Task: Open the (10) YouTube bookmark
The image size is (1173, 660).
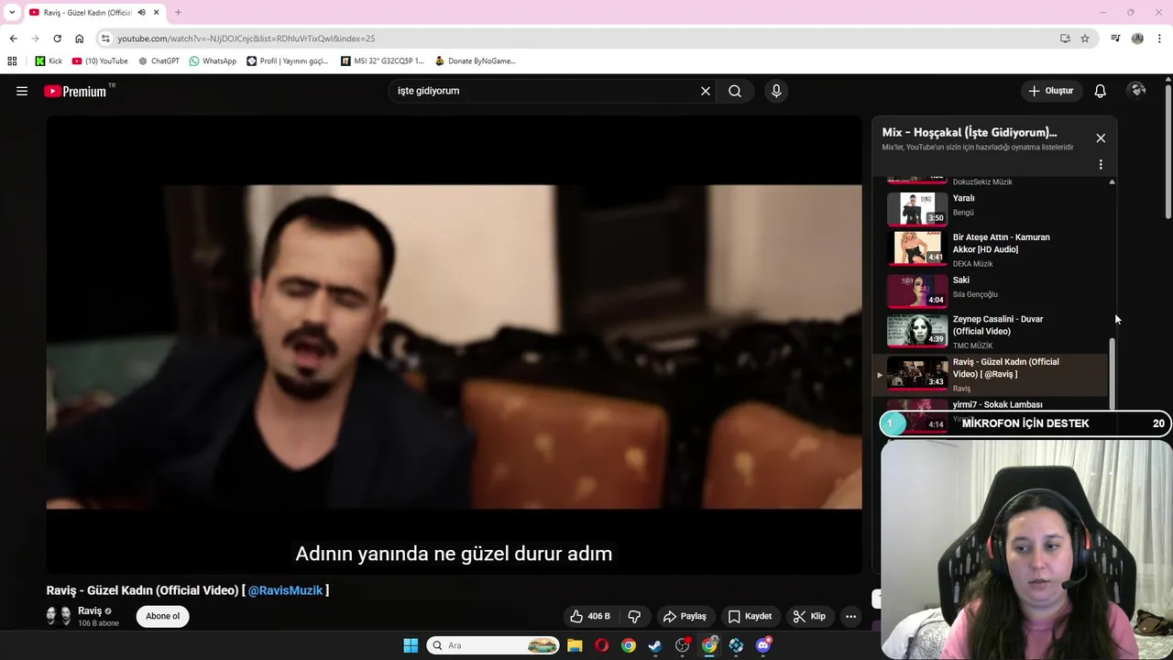Action: tap(100, 61)
